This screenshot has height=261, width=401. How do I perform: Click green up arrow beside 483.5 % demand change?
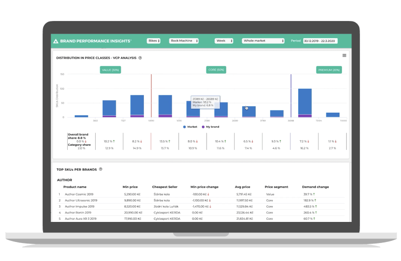coord(316,206)
